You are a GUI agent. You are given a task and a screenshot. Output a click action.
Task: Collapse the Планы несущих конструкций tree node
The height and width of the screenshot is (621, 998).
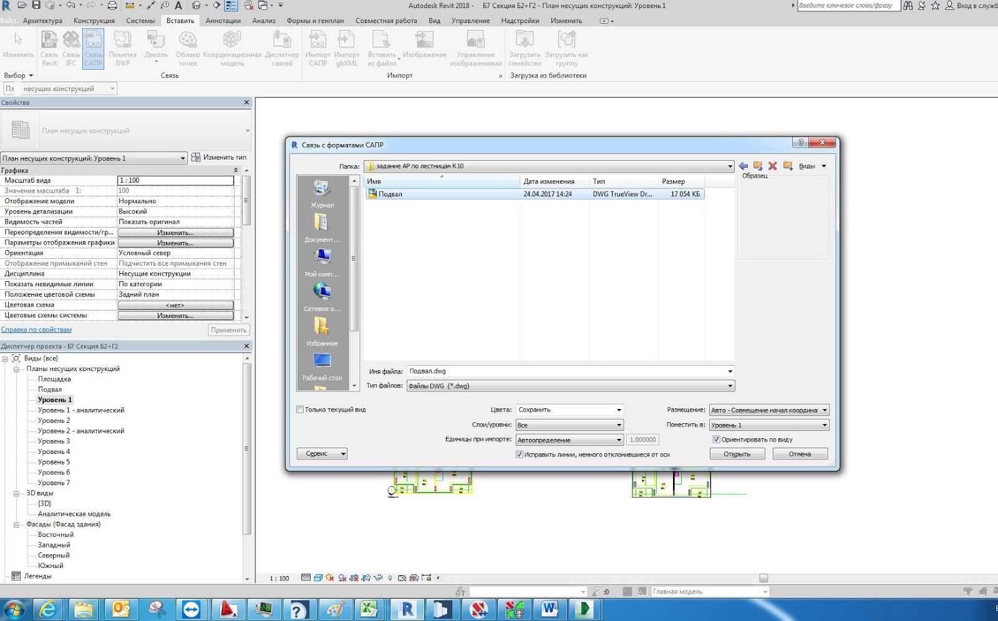click(17, 369)
